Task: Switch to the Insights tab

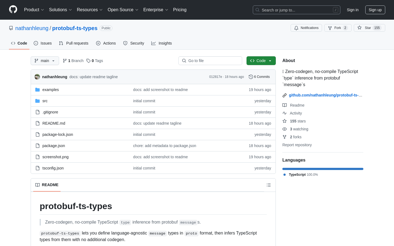Action: 161,43
